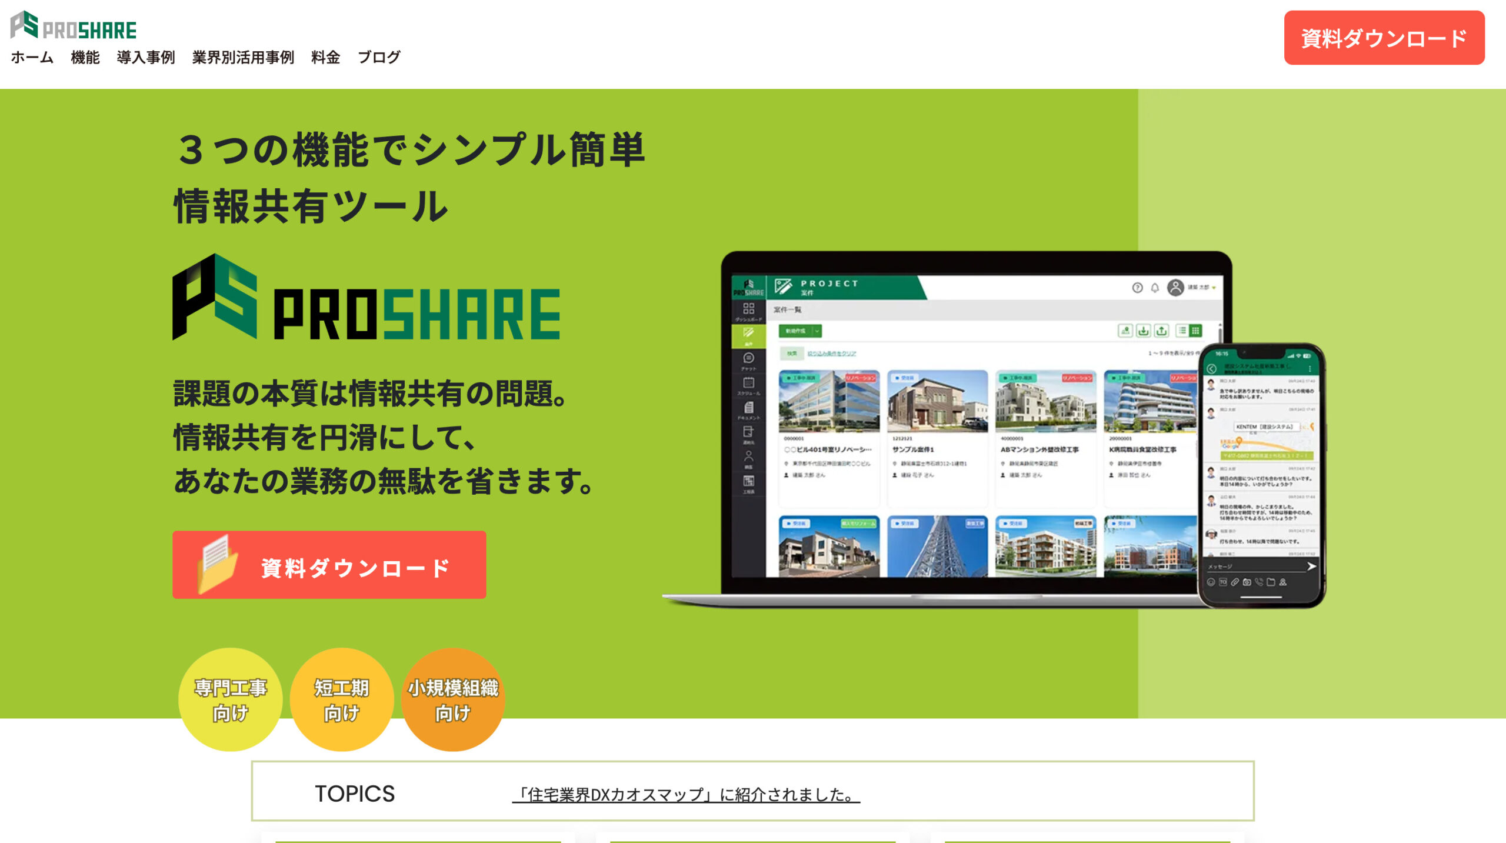The height and width of the screenshot is (843, 1506).
Task: Select the 短工期向け badge
Action: click(342, 699)
